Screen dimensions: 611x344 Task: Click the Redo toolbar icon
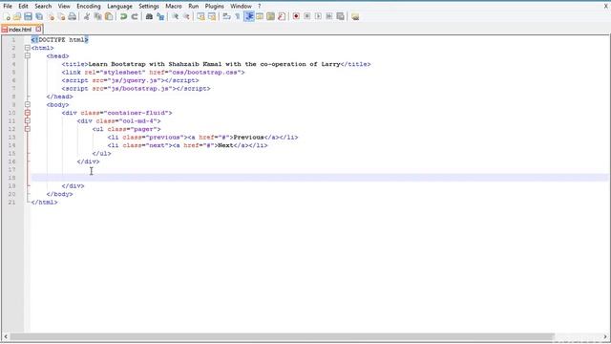pyautogui.click(x=135, y=16)
